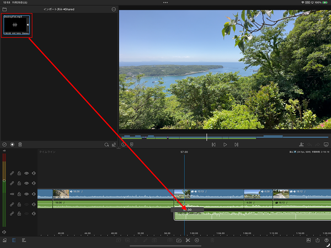Toggle link on the DestroyFist audio track
The height and width of the screenshot is (248, 331).
tap(12, 214)
